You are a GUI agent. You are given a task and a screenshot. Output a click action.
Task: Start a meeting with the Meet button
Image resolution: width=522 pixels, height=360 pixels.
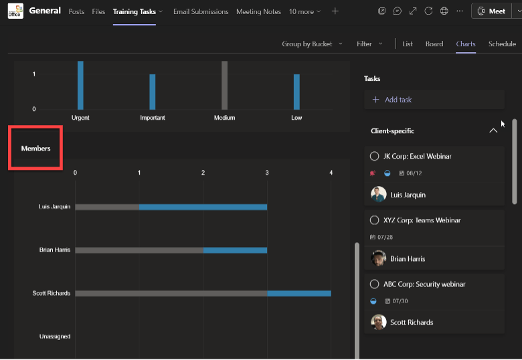click(491, 11)
